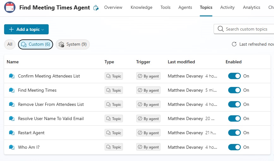The height and width of the screenshot is (161, 274).
Task: Filter by System (9) topics
Action: click(x=73, y=44)
